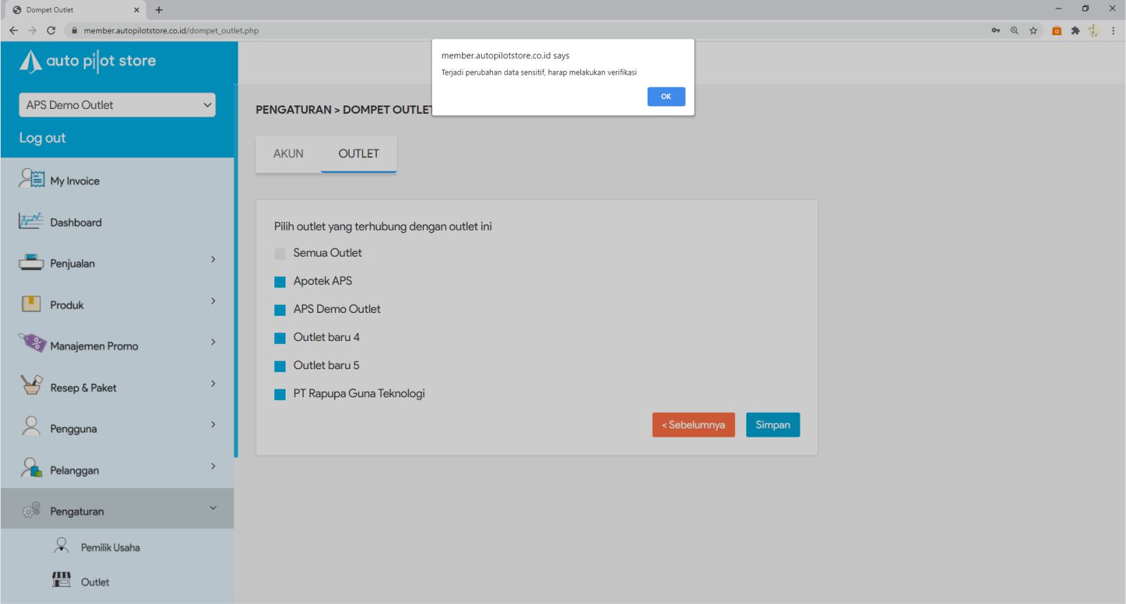Image resolution: width=1126 pixels, height=604 pixels.
Task: Uncheck the Apotek APS checkbox
Action: pyautogui.click(x=280, y=282)
